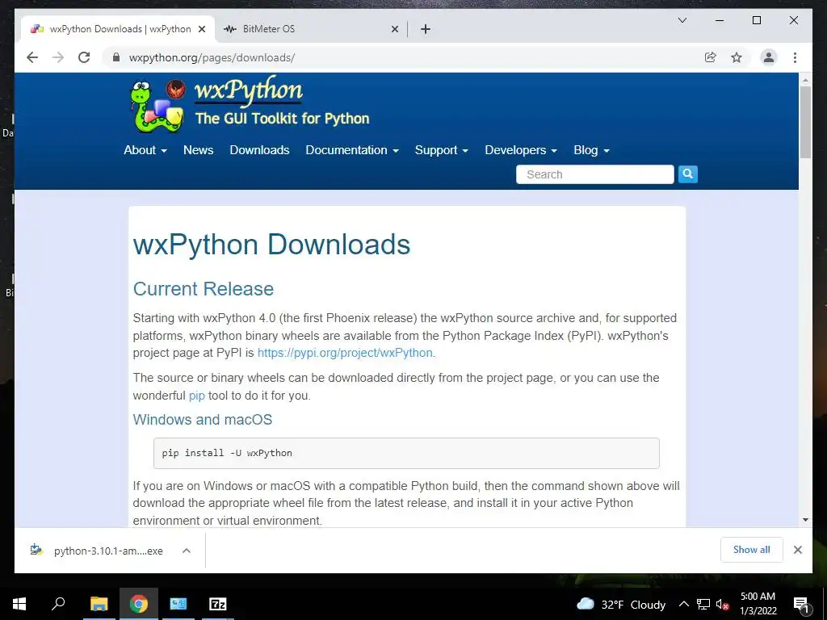Click Show all downloads
This screenshot has width=827, height=620.
point(752,550)
